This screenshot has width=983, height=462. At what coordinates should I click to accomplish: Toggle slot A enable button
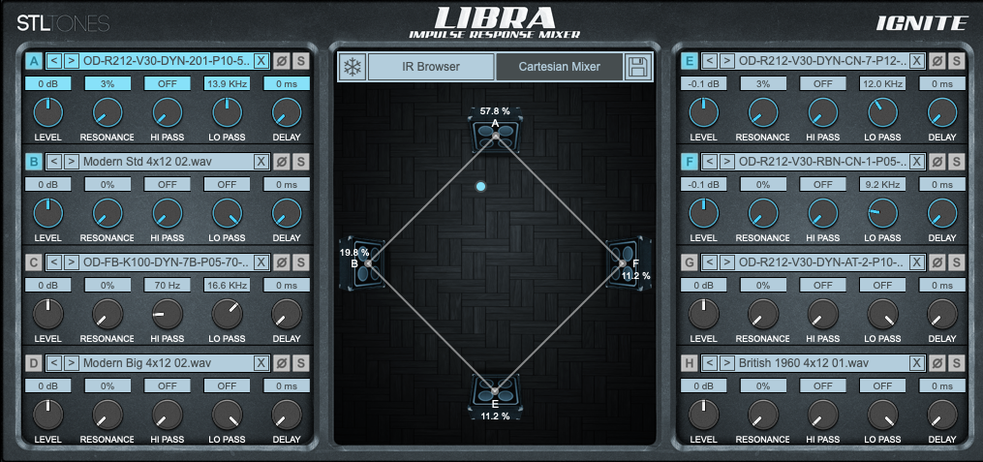[x=34, y=61]
